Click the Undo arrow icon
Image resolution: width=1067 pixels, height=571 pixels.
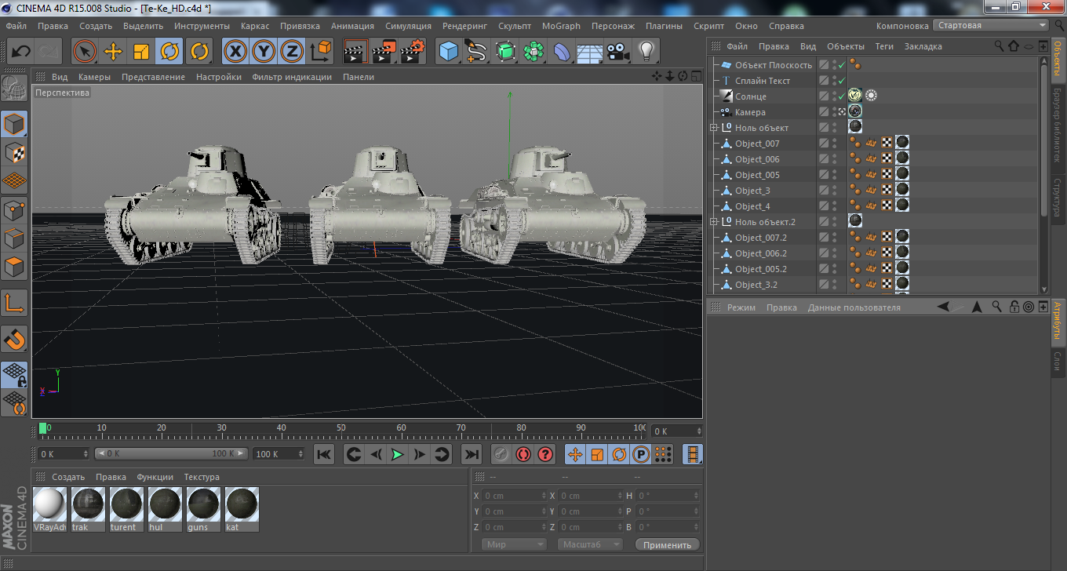click(21, 52)
